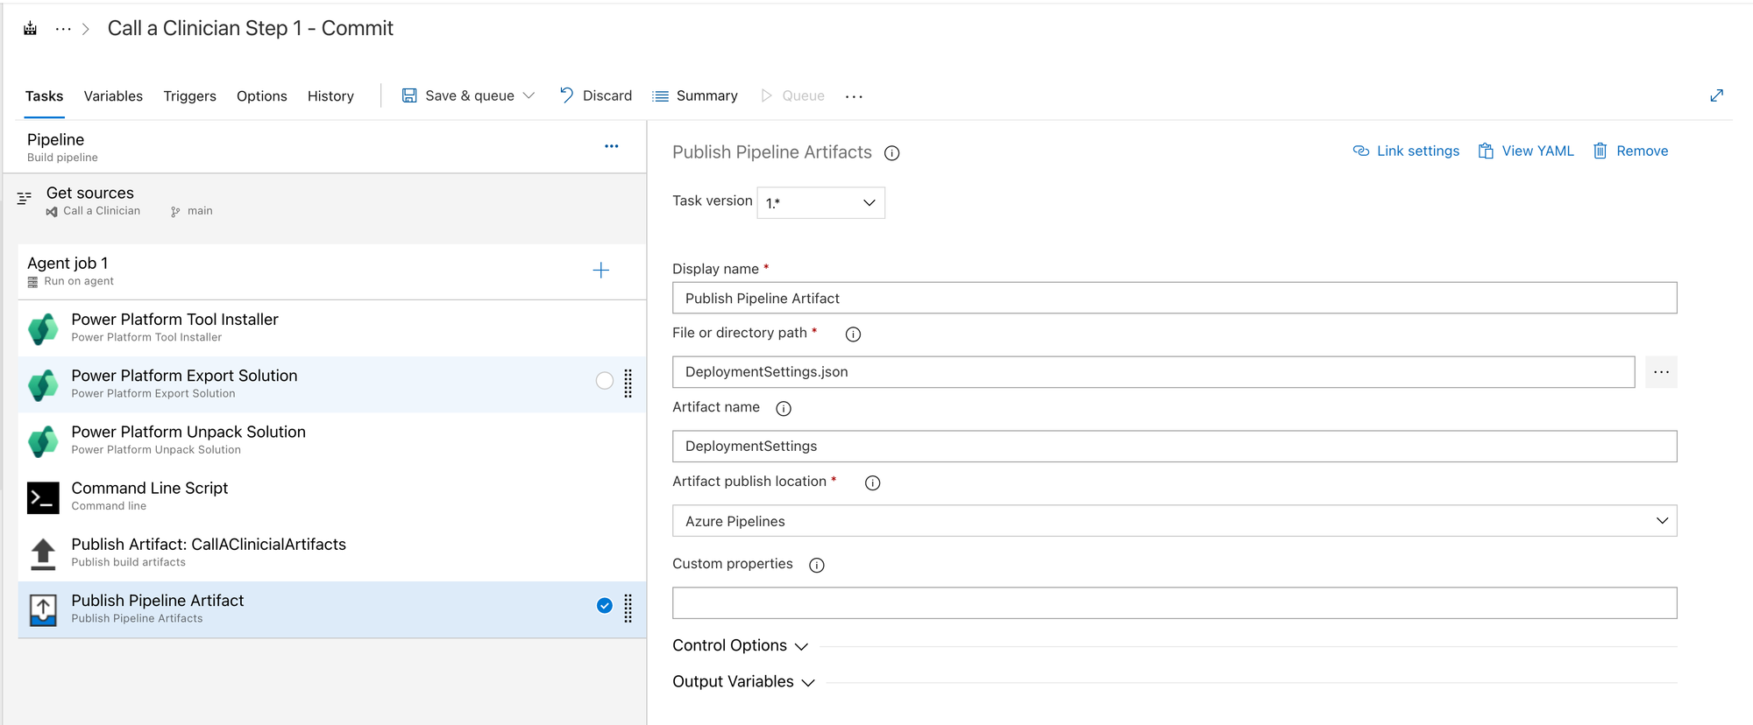Switch to the Variables tab
This screenshot has width=1753, height=725.
[113, 95]
